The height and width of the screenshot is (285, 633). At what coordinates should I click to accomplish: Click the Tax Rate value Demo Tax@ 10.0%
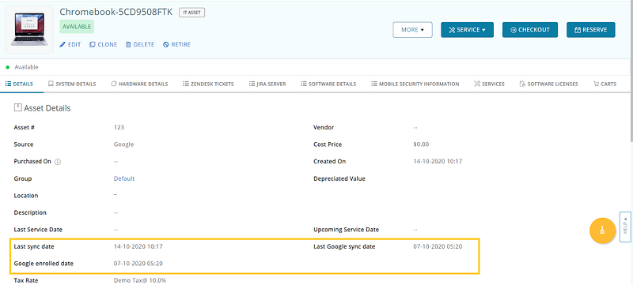pyautogui.click(x=140, y=280)
